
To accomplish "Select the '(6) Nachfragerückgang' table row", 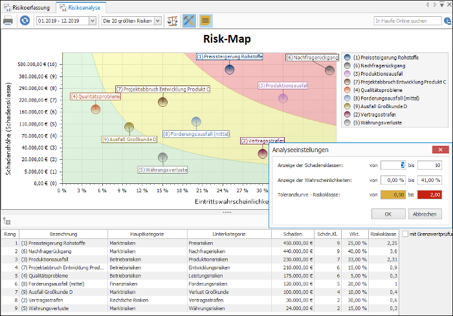I will pyautogui.click(x=199, y=251).
